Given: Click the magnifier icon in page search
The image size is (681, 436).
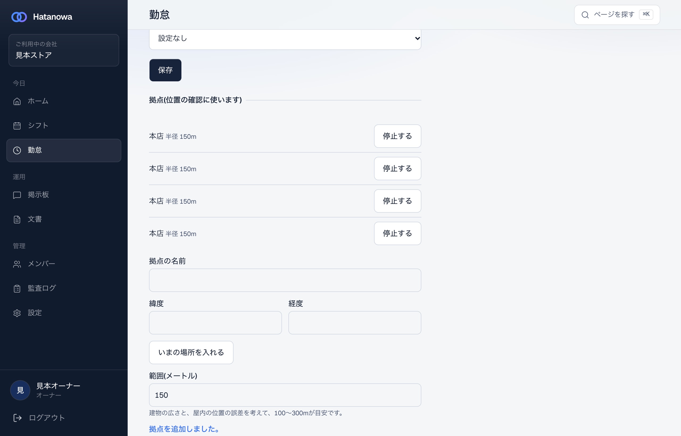Looking at the screenshot, I should click(585, 15).
